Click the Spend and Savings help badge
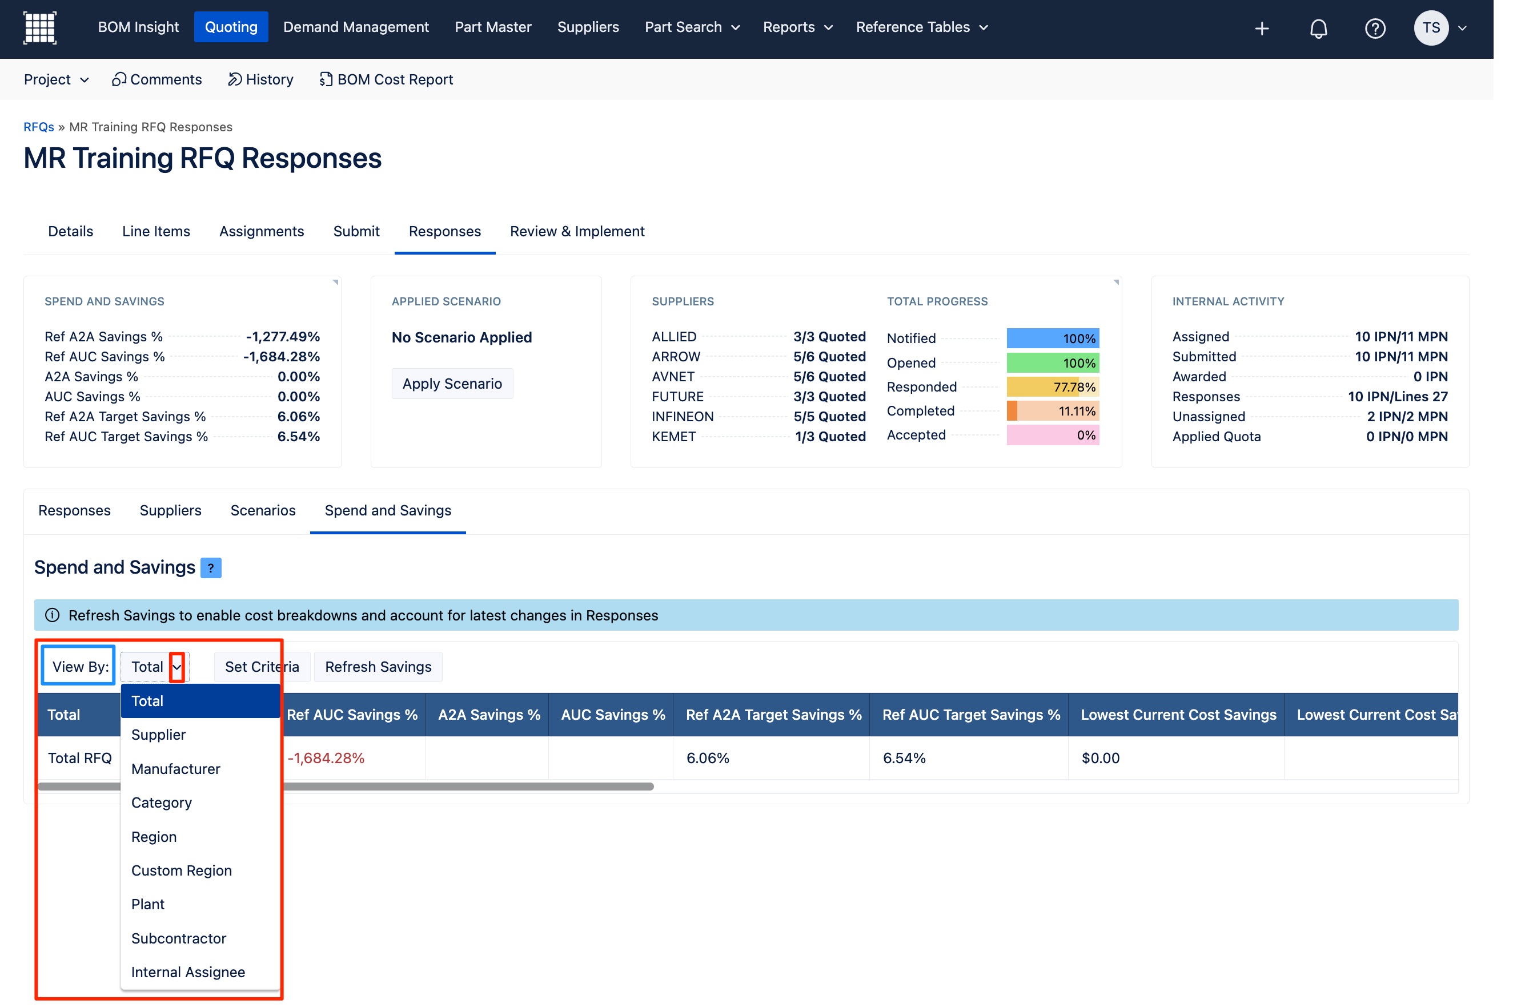Image resolution: width=1517 pixels, height=1008 pixels. (x=211, y=568)
